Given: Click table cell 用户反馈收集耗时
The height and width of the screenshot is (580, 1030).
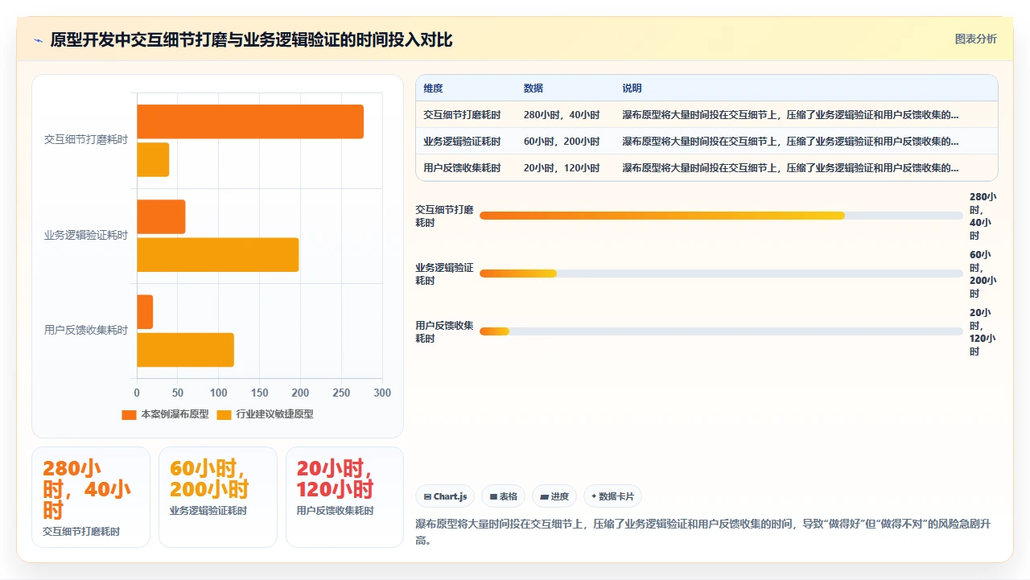Looking at the screenshot, I should 462,168.
